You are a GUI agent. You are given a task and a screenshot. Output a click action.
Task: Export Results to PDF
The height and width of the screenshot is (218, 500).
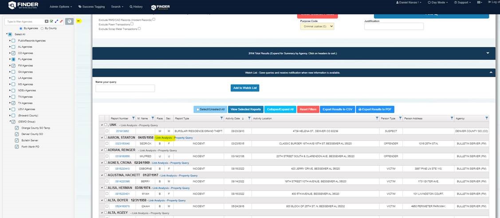[x=375, y=109]
